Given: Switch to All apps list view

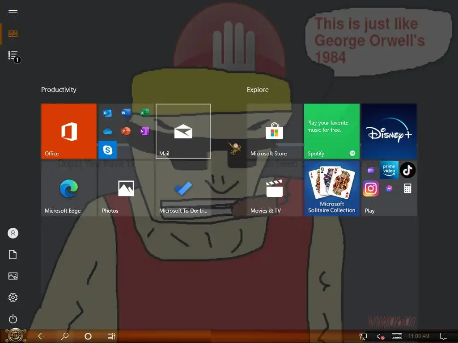Looking at the screenshot, I should [x=14, y=57].
